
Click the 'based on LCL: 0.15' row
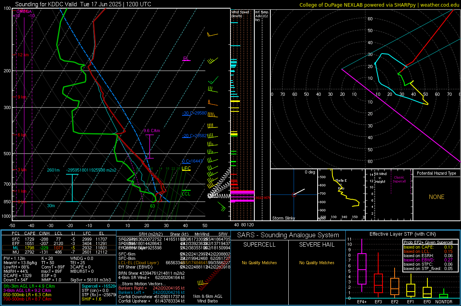pos(428,251)
